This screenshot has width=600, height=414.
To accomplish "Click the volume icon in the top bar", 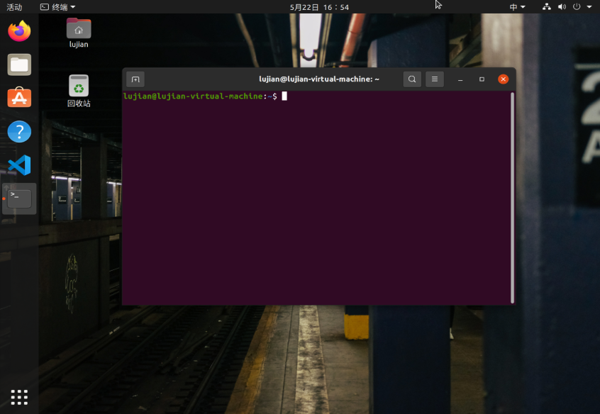I will [560, 7].
